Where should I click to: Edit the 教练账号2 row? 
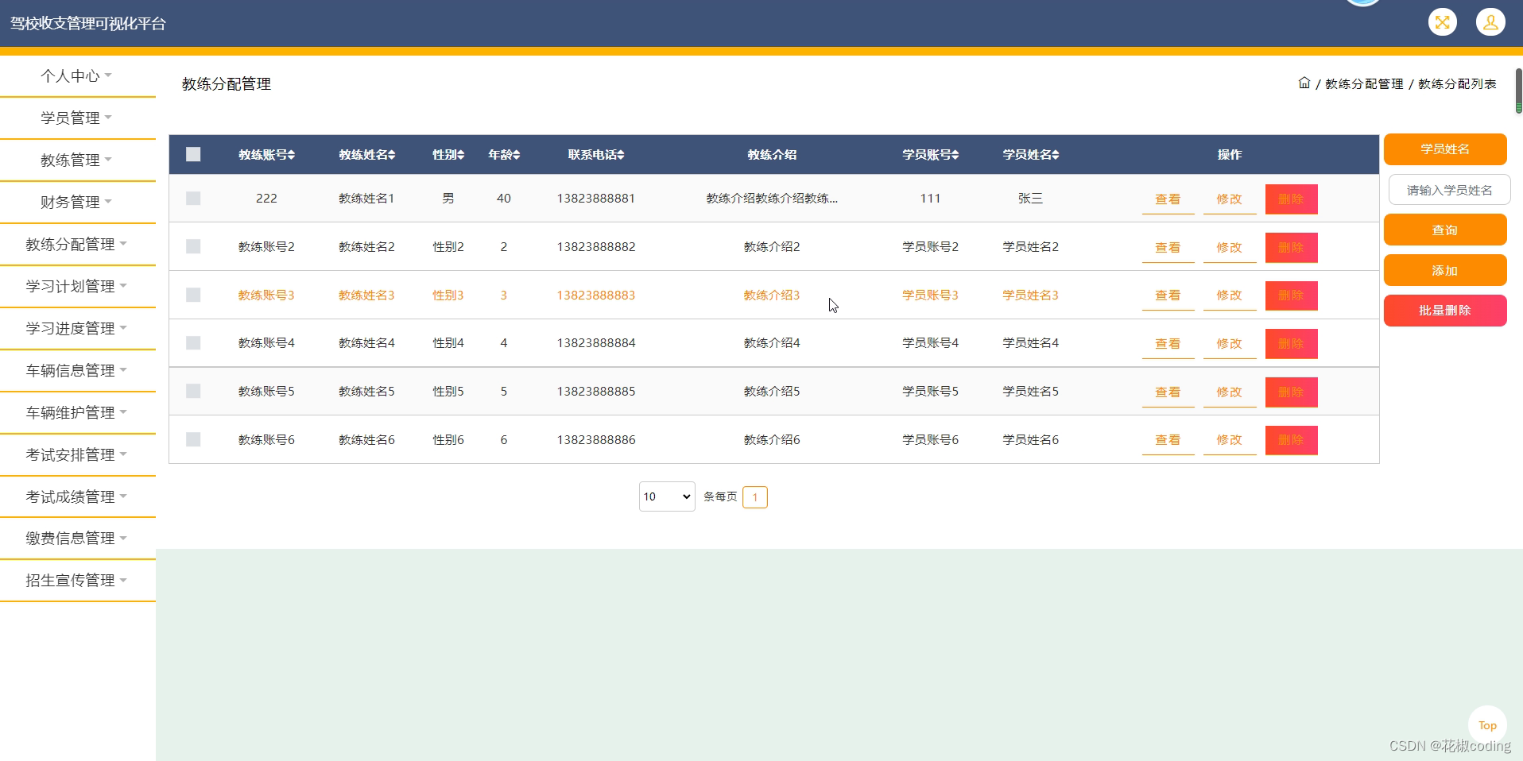[1230, 248]
